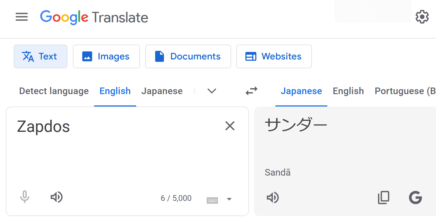Listen to the source text Zapdos
Viewport: 436px width, 221px height.
[57, 197]
